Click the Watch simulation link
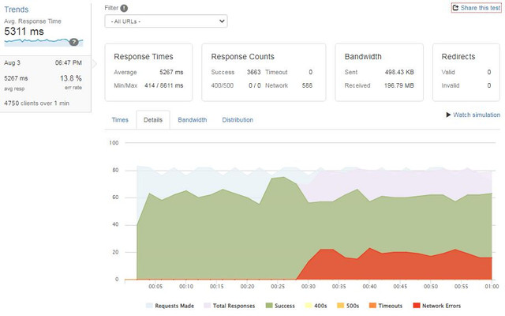Image resolution: width=505 pixels, height=316 pixels. [477, 115]
